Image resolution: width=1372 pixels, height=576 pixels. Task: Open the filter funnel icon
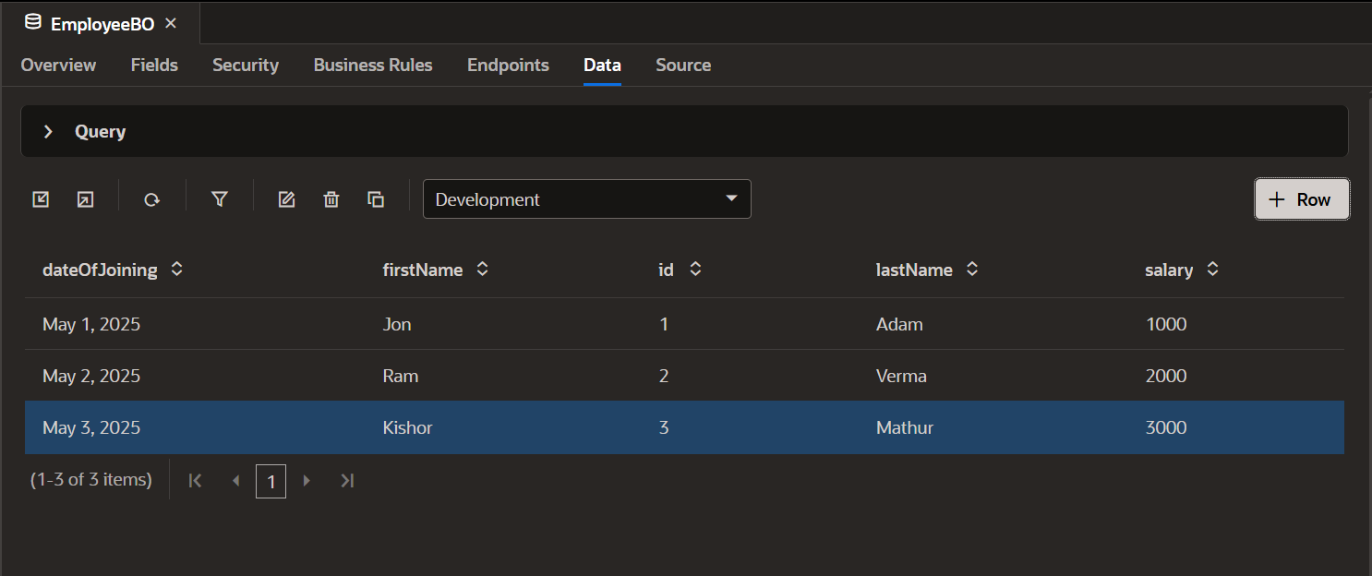pyautogui.click(x=219, y=199)
